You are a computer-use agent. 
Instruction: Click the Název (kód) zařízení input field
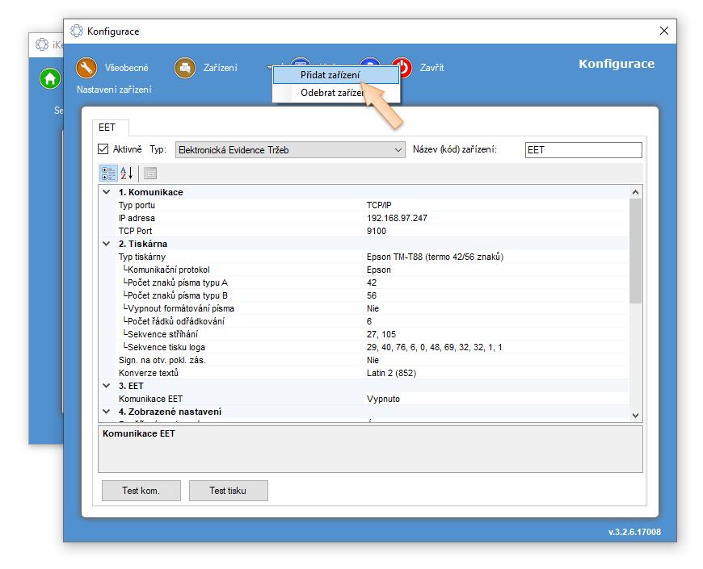pos(583,150)
